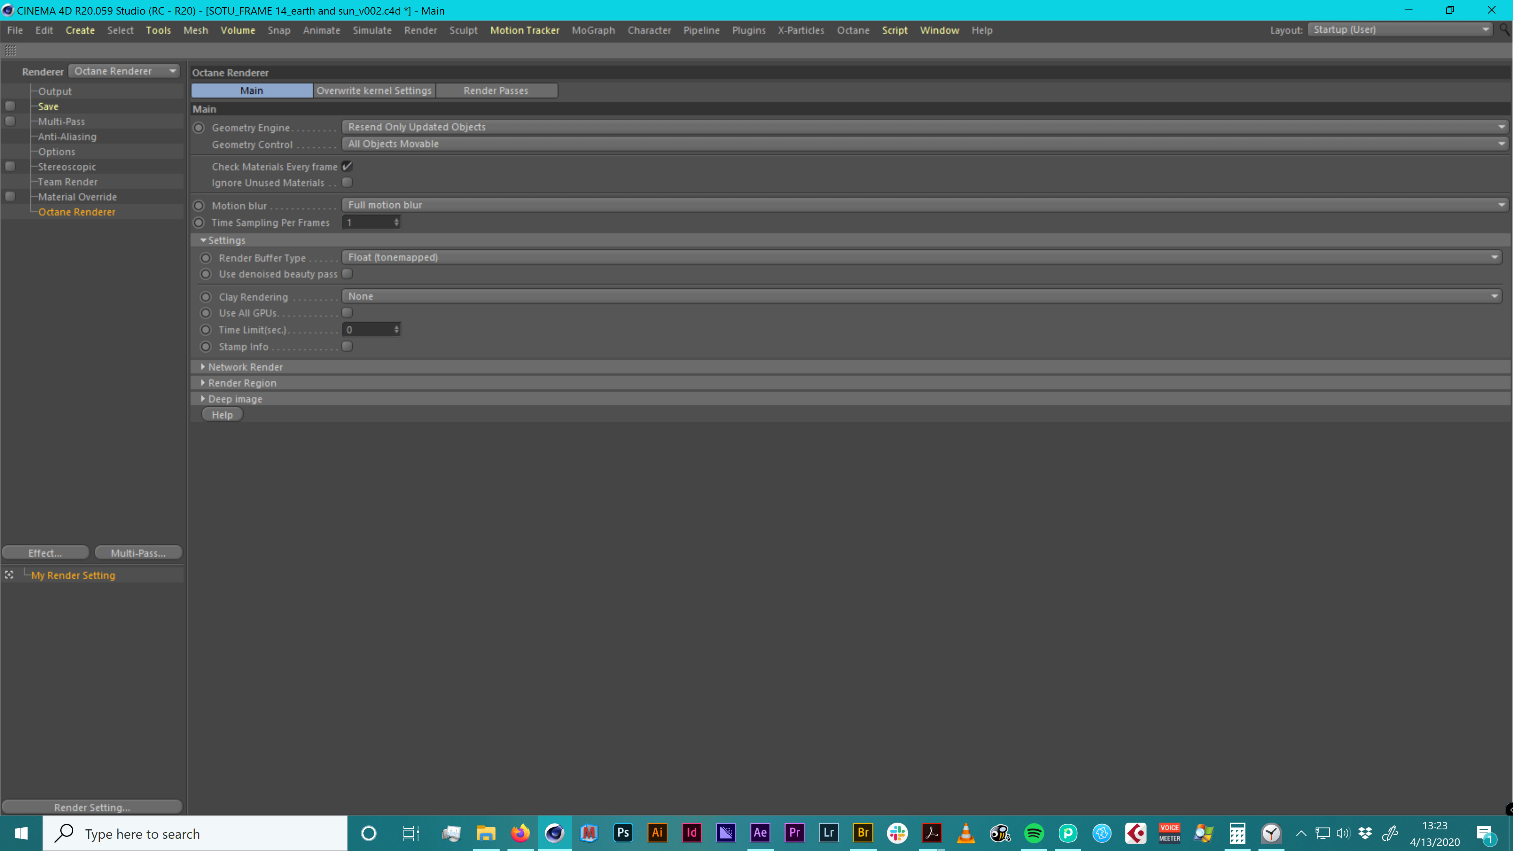Click the search magnifier icon beside Layout
1513x851 pixels.
click(1504, 30)
